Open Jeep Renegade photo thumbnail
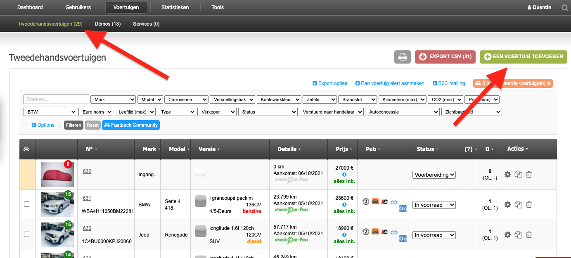 (x=57, y=235)
